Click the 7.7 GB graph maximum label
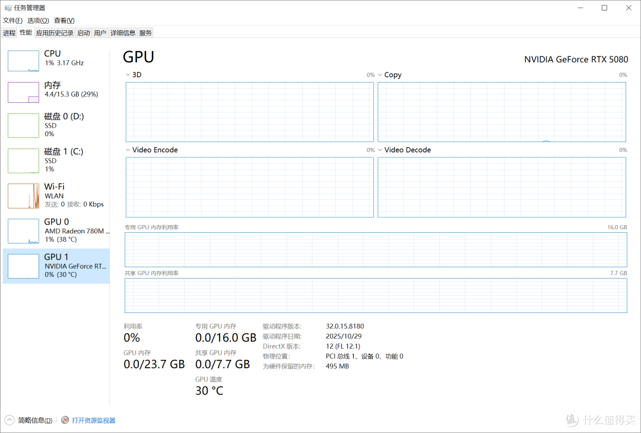 click(618, 273)
